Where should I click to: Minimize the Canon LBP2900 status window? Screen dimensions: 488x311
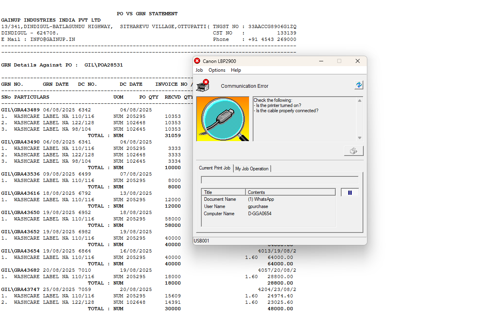tap(321, 61)
